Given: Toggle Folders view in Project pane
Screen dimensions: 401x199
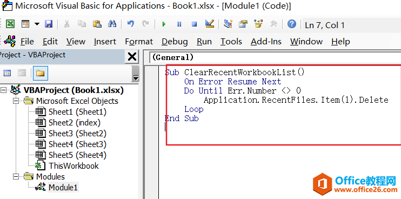Looking at the screenshot, I should point(40,74).
